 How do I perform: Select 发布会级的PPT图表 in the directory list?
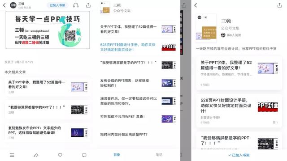(x=138, y=83)
